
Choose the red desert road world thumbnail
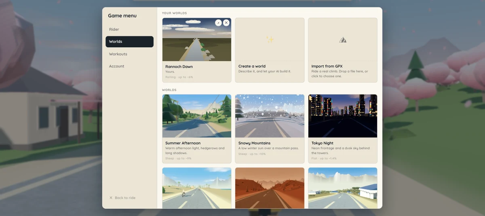270,188
